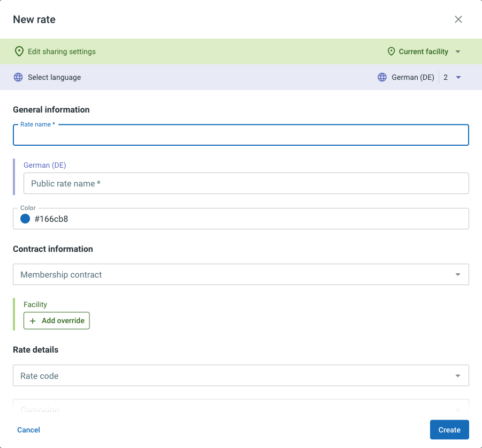The image size is (482, 448).
Task: Click the Select language label
Action: 55,77
